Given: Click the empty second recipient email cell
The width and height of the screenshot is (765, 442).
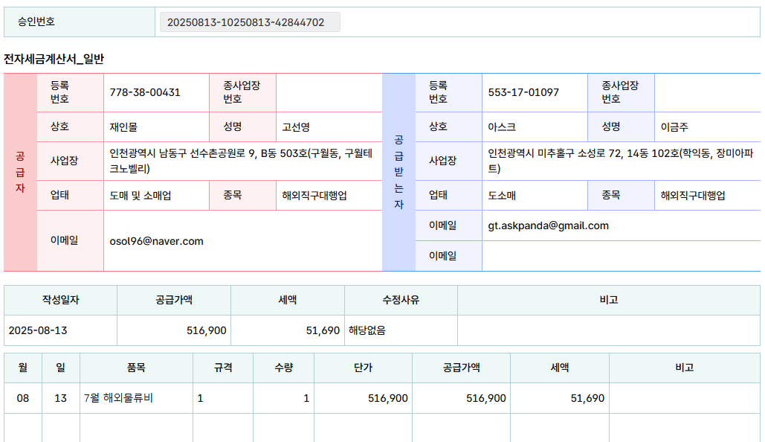Looking at the screenshot, I should 620,256.
